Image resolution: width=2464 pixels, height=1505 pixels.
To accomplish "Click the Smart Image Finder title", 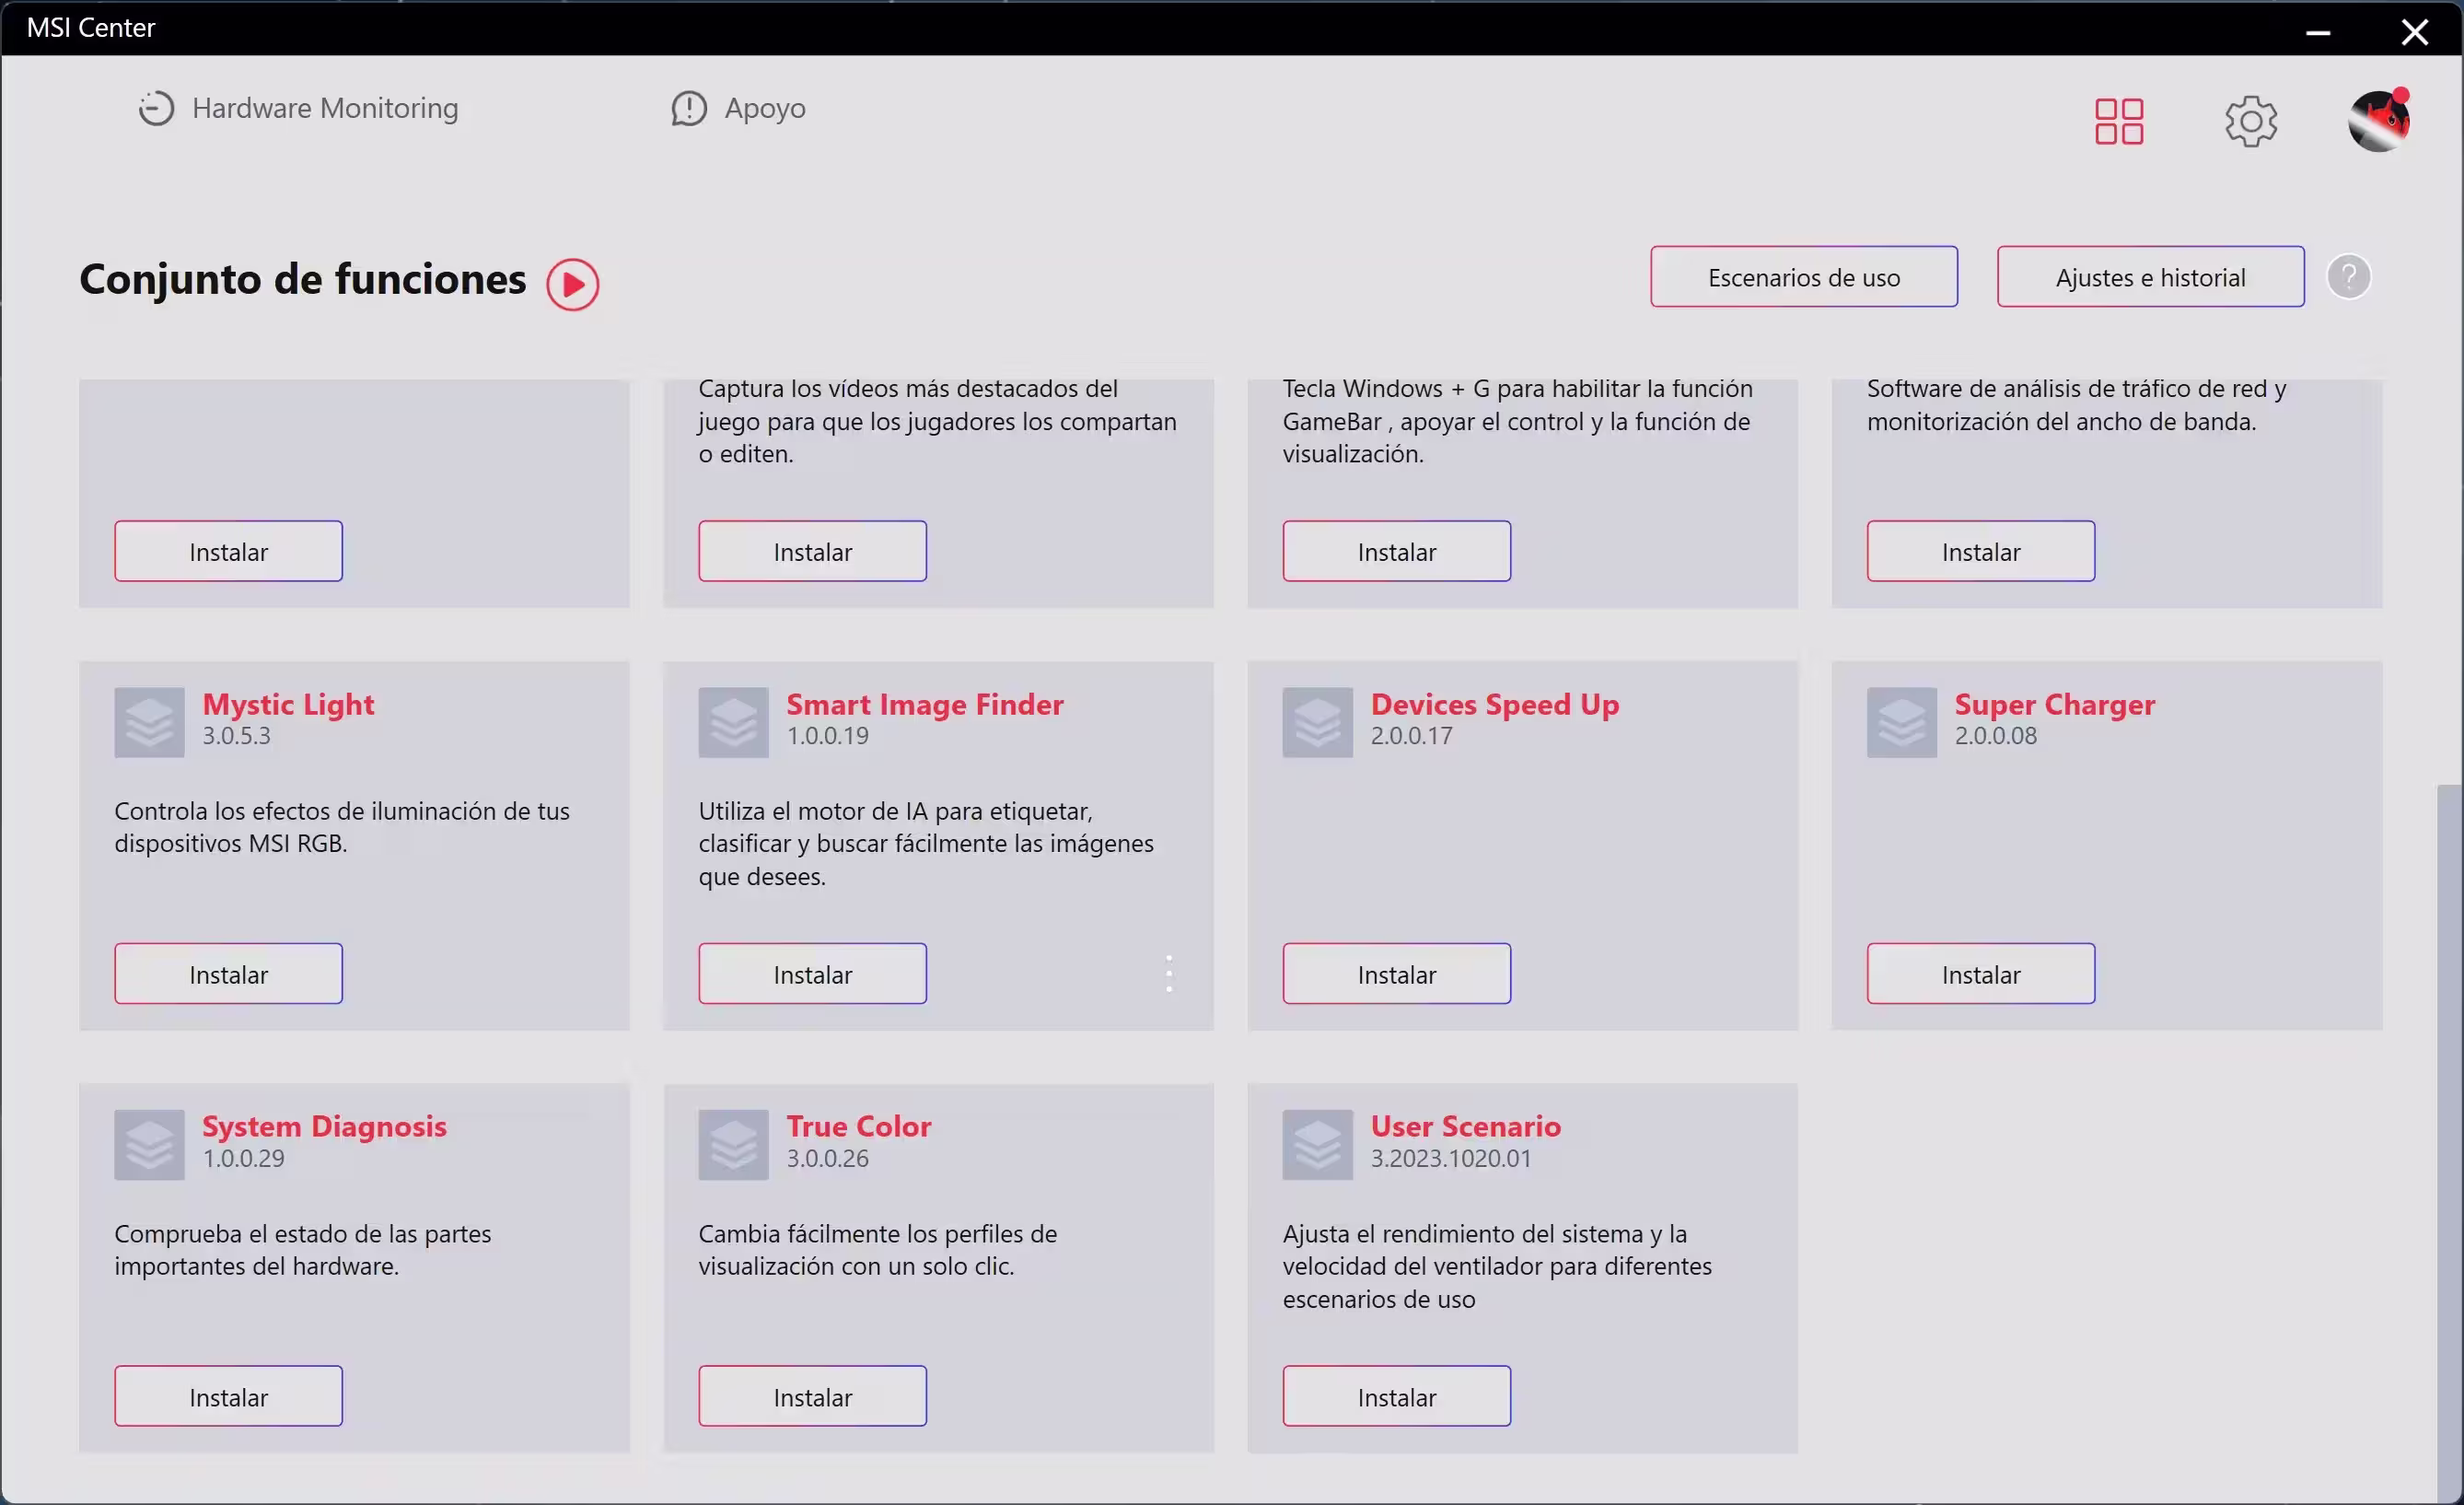I will (925, 704).
